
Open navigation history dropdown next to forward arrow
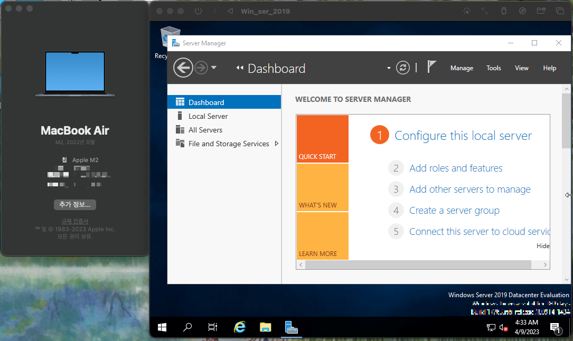click(214, 68)
